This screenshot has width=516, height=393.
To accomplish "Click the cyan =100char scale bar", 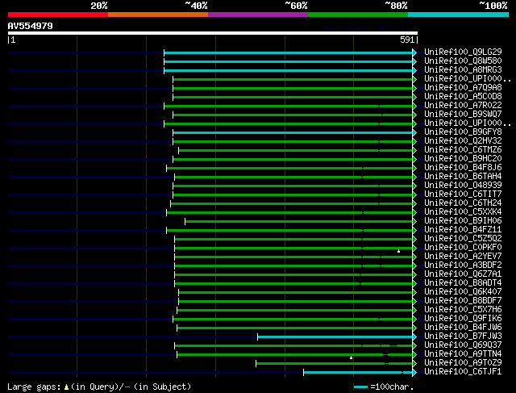I will click(x=361, y=387).
